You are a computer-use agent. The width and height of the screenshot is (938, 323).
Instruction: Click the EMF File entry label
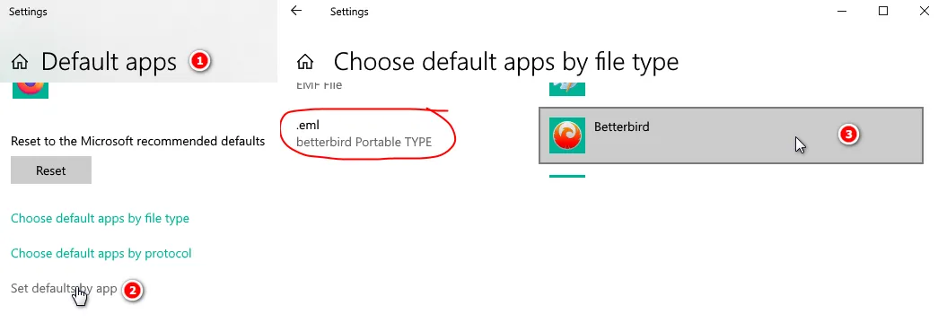[x=319, y=85]
